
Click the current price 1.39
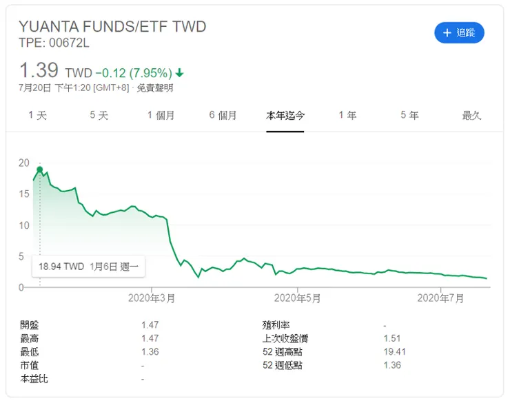click(39, 70)
